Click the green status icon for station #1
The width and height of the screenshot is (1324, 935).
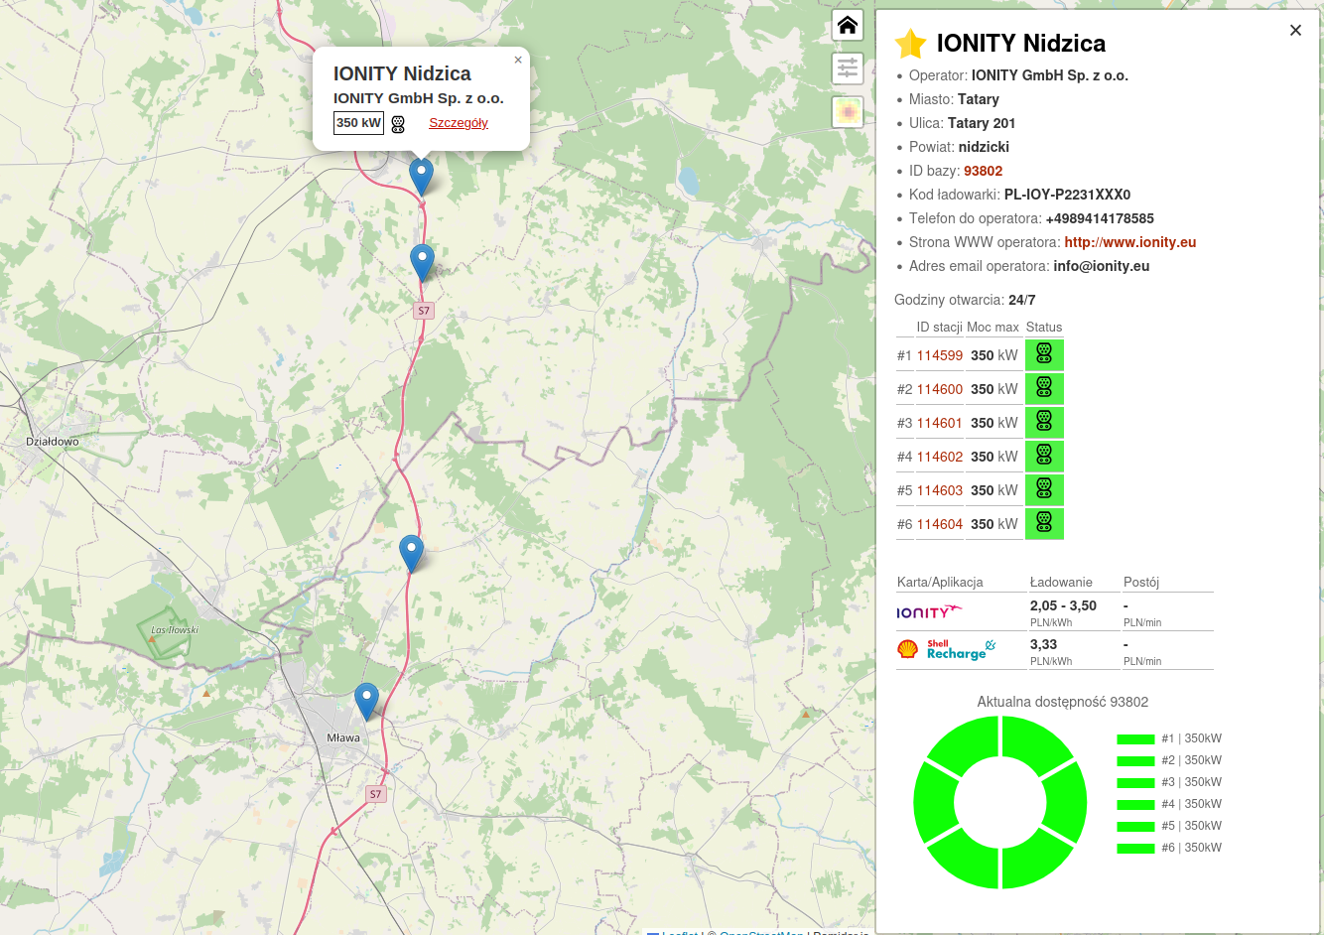pos(1044,354)
